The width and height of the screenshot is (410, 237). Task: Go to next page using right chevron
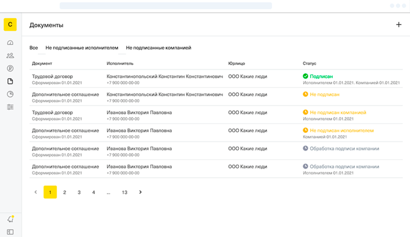pyautogui.click(x=141, y=192)
